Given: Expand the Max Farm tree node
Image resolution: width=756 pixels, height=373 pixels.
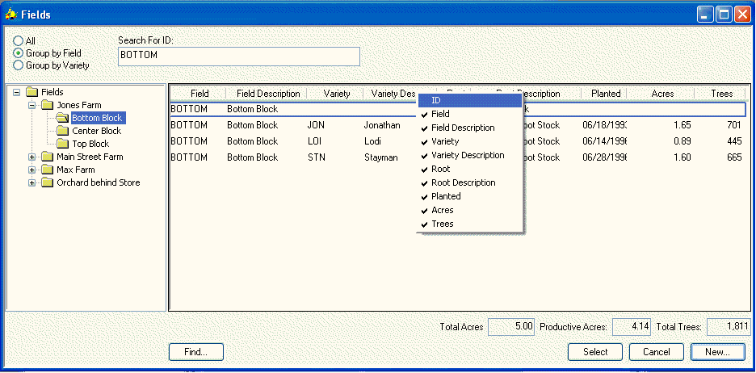Looking at the screenshot, I should click(32, 170).
